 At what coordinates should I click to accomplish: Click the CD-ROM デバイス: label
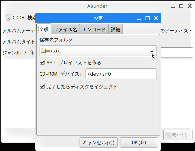[x=61, y=74]
